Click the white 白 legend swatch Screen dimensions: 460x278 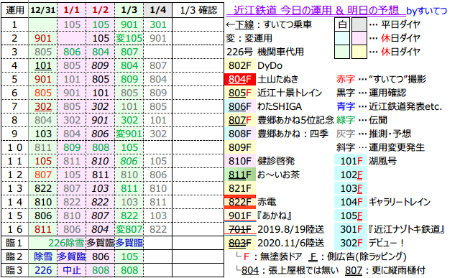coord(342,24)
